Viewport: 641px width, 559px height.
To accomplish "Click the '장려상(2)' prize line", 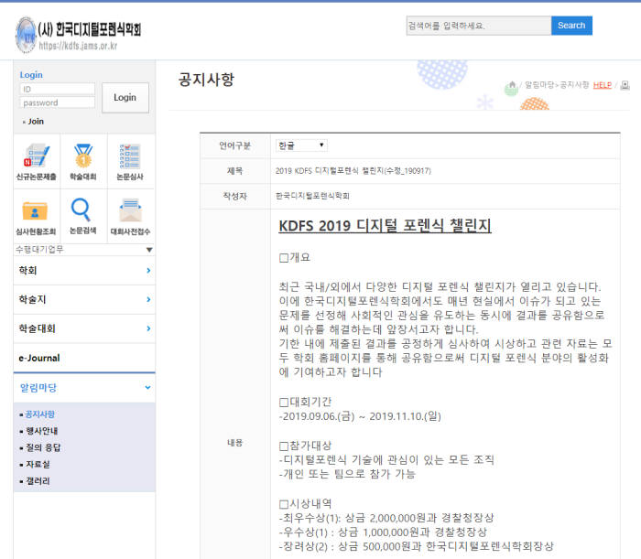I will click(416, 546).
